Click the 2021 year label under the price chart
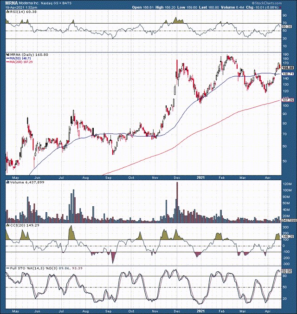Screen dimensions: 297x314 (201, 177)
